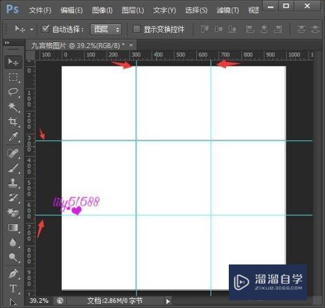This screenshot has width=325, height=308.
Task: Open the 图层(L) menu
Action: click(x=133, y=10)
